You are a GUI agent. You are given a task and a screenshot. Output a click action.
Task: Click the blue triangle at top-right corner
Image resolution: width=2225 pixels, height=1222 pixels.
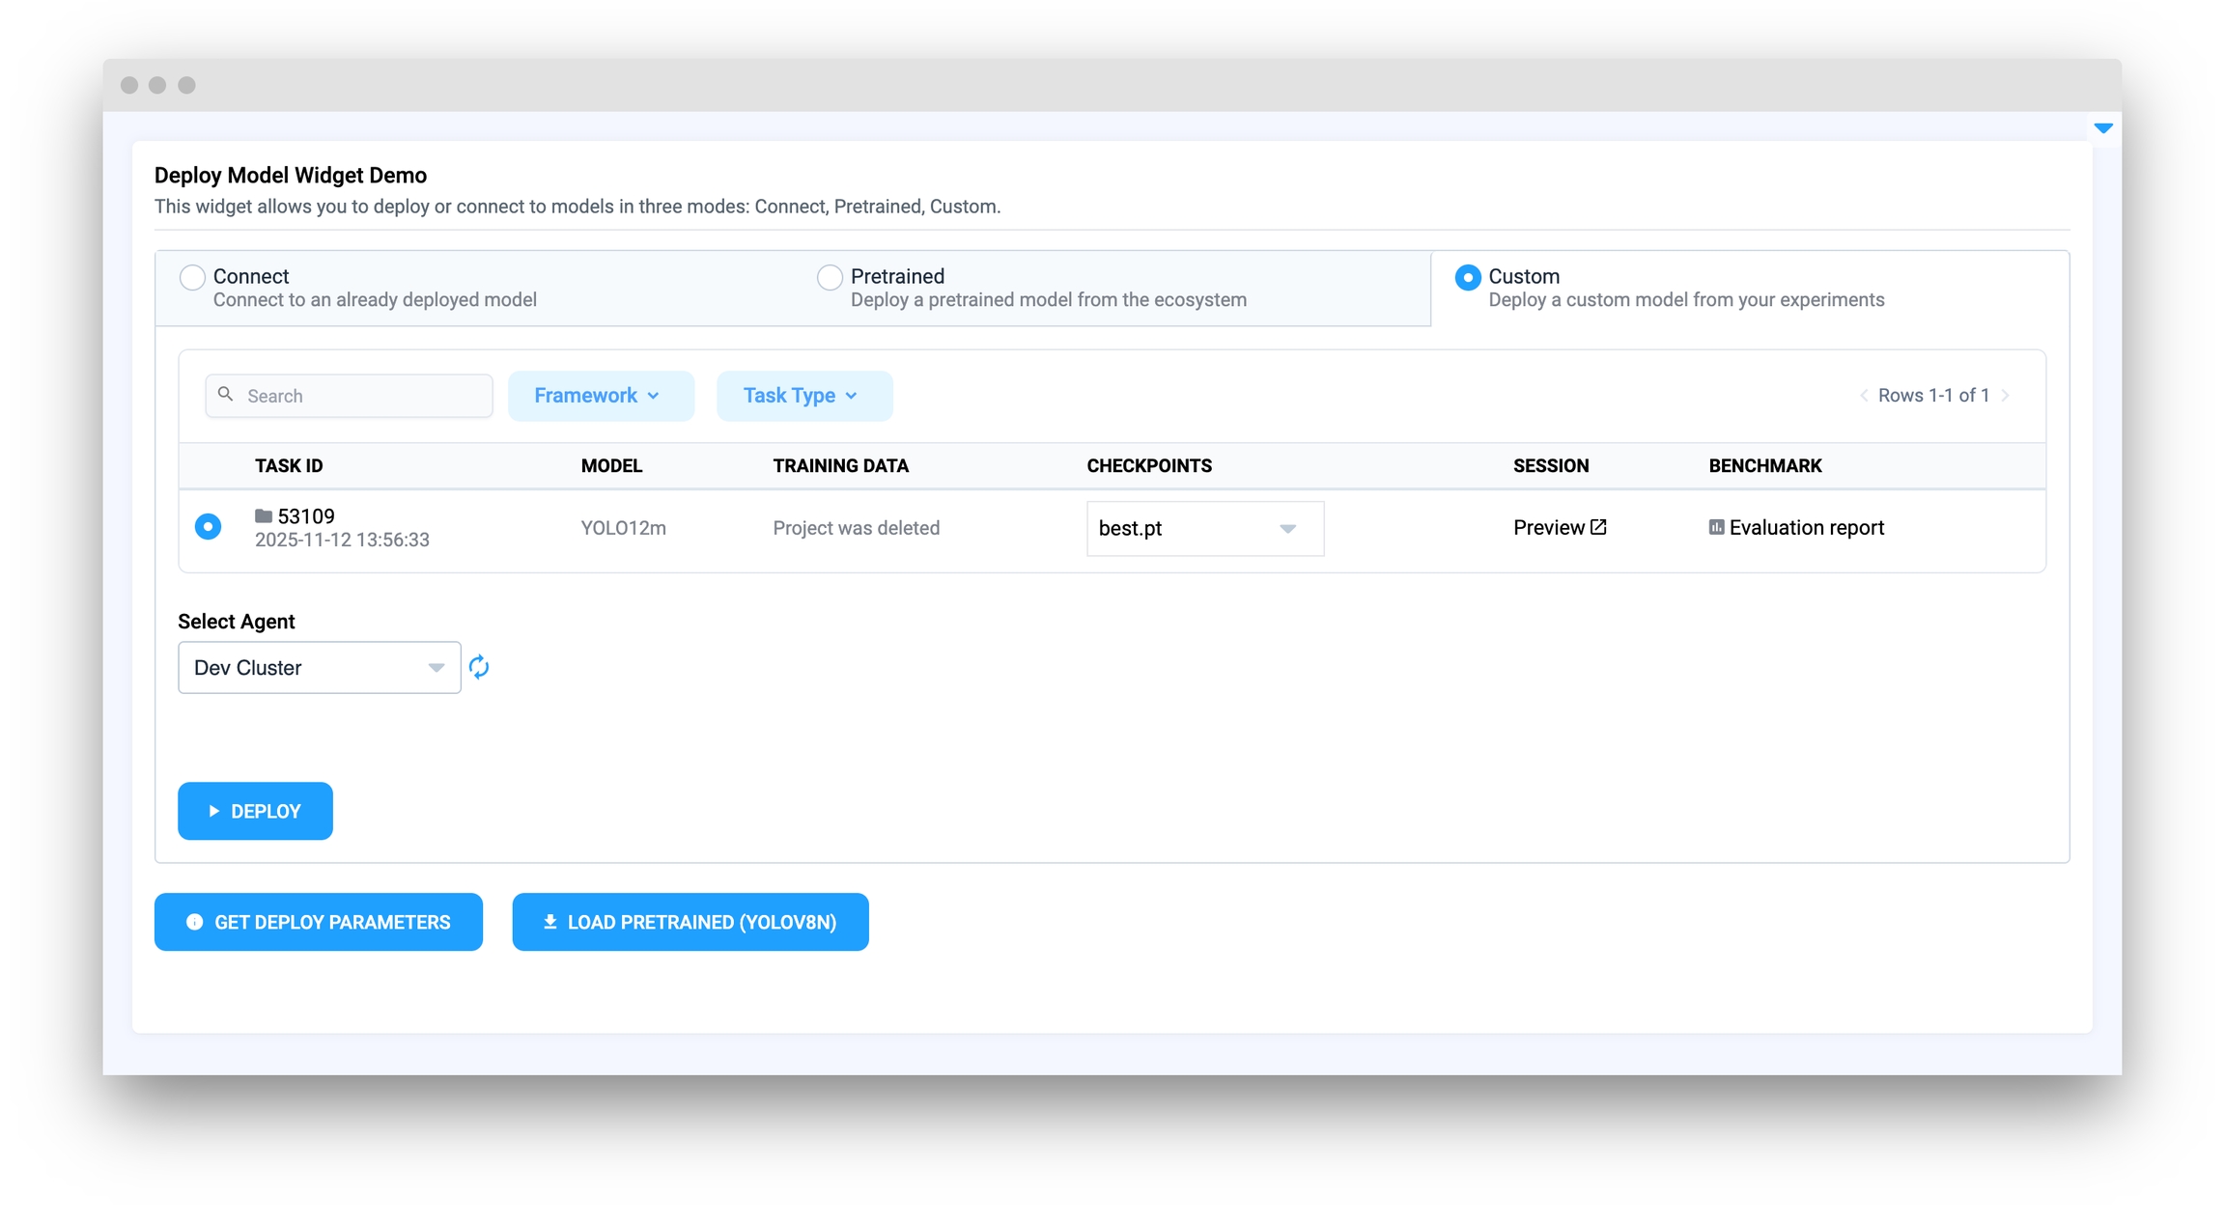pos(2103,127)
